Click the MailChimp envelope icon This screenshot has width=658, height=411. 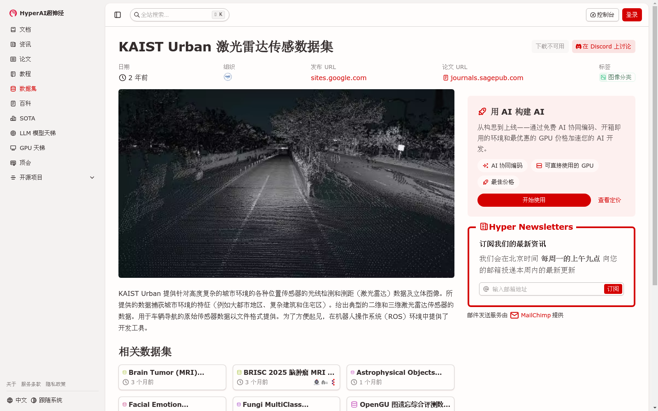pyautogui.click(x=514, y=315)
